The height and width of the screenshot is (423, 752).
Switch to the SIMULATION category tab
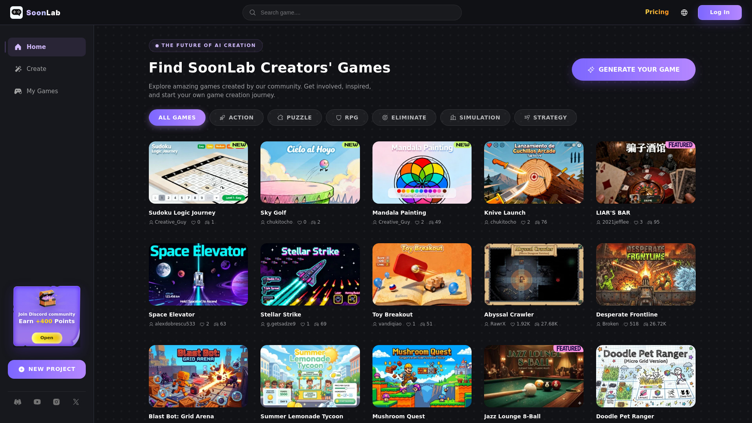475,117
